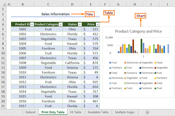
Task: Select the price cell showing 49
Action: coord(91,72)
